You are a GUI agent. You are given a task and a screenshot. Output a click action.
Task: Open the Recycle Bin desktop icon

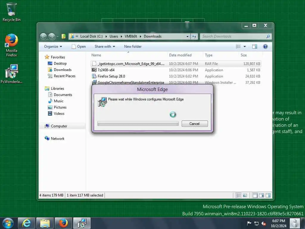click(11, 12)
